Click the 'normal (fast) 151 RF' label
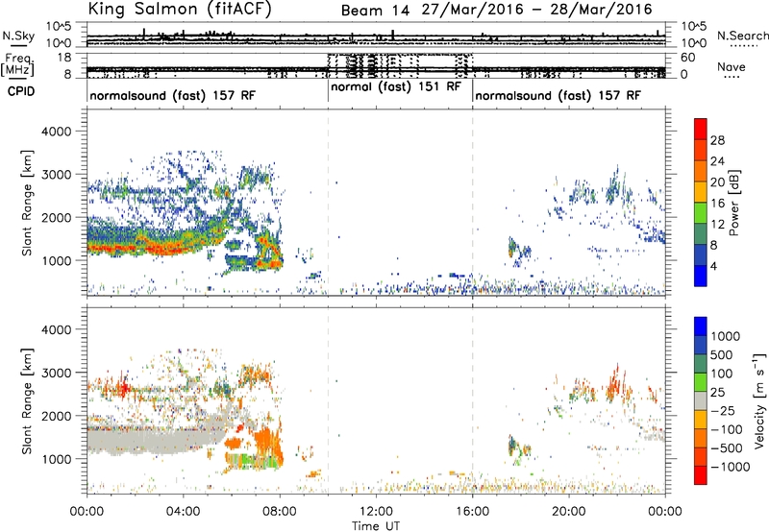The image size is (769, 532). pos(396,86)
